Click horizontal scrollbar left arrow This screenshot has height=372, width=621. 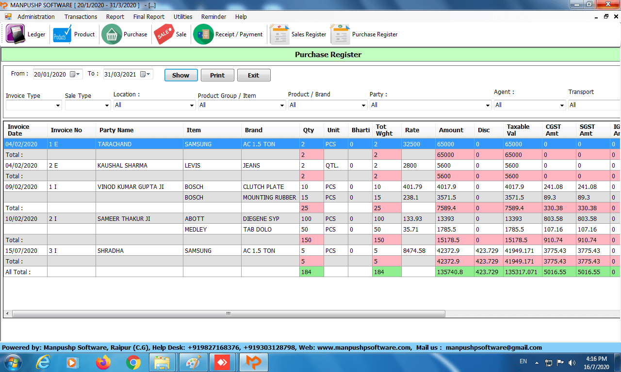pyautogui.click(x=7, y=314)
